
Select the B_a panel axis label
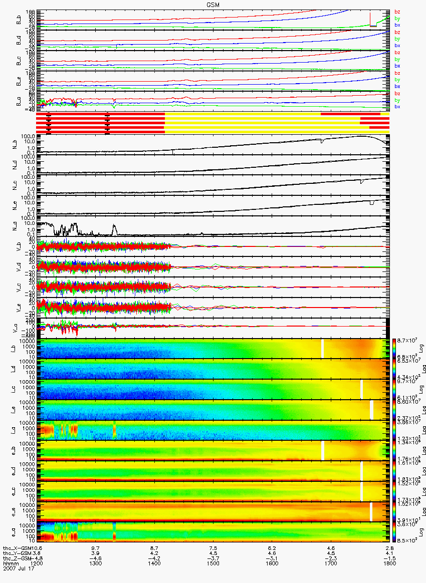(x=18, y=102)
